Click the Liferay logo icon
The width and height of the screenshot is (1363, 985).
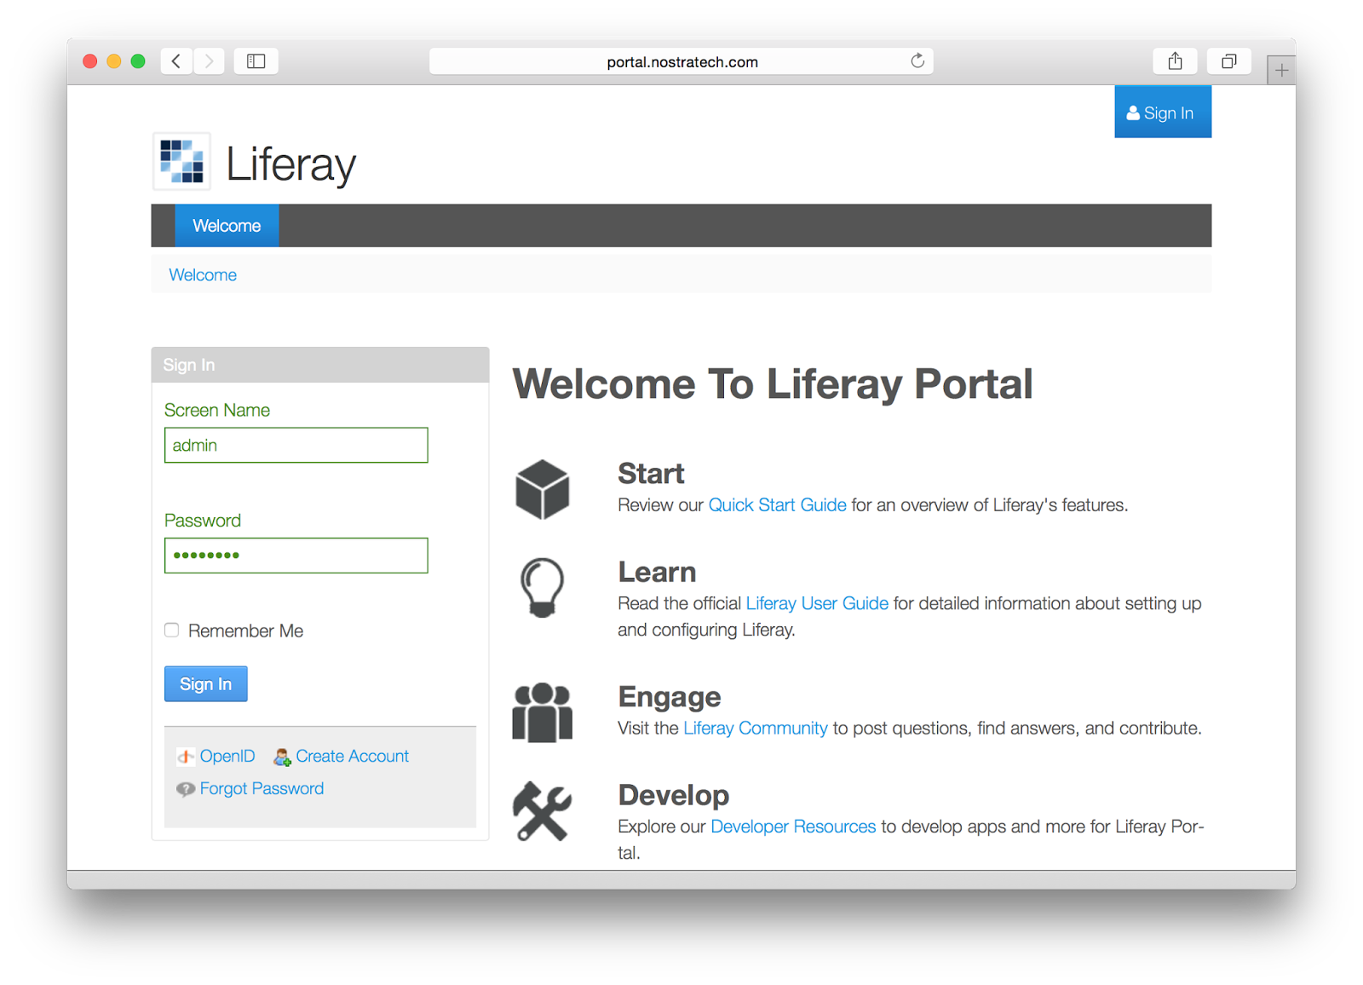pos(181,161)
